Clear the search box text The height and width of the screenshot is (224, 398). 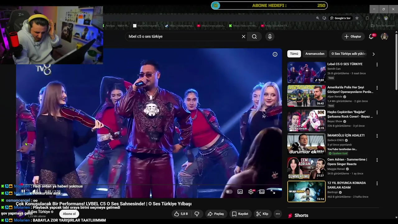click(x=243, y=36)
